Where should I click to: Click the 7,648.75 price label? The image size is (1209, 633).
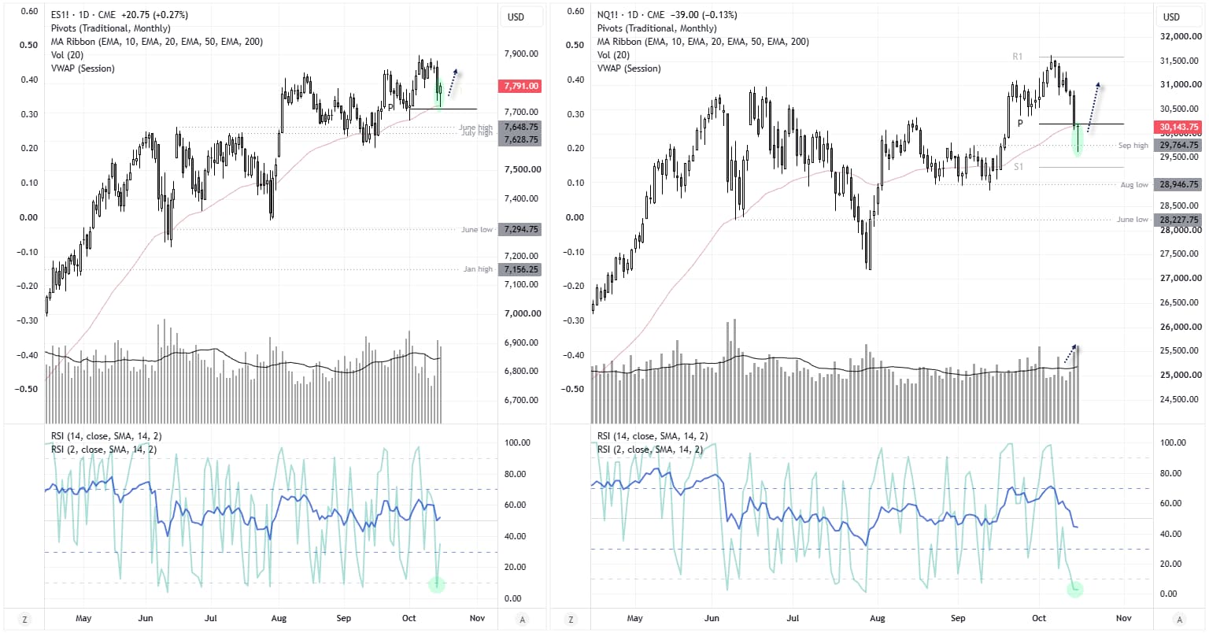click(x=519, y=127)
